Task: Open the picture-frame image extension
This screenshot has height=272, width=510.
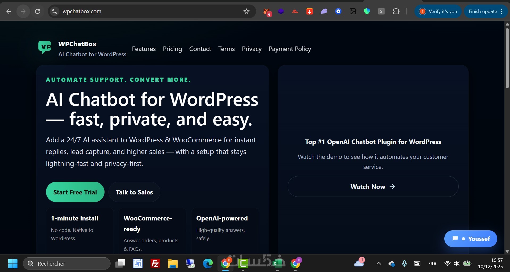Action: click(353, 11)
